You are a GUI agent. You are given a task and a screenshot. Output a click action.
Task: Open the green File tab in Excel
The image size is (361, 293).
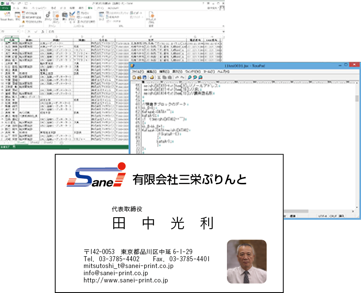coord(5,8)
